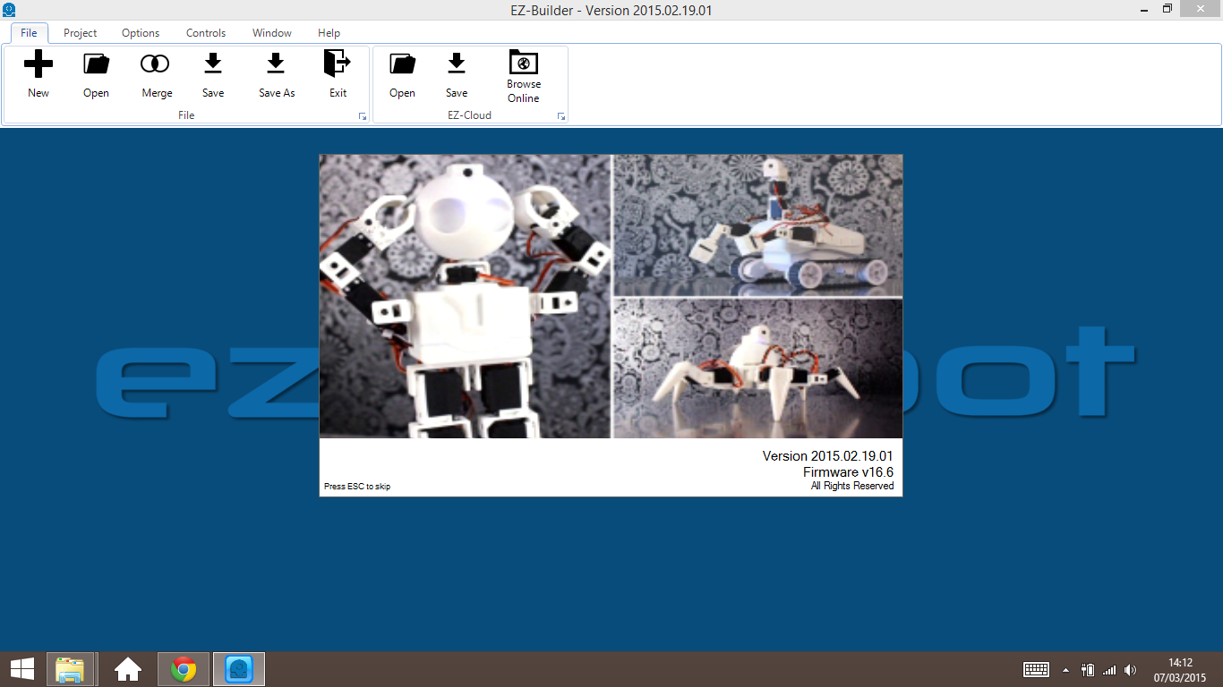The width and height of the screenshot is (1223, 687).
Task: Switch to the File ribbon tab
Action: (x=28, y=33)
